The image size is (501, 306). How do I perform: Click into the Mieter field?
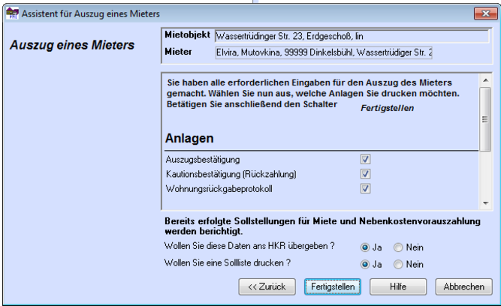click(x=323, y=52)
